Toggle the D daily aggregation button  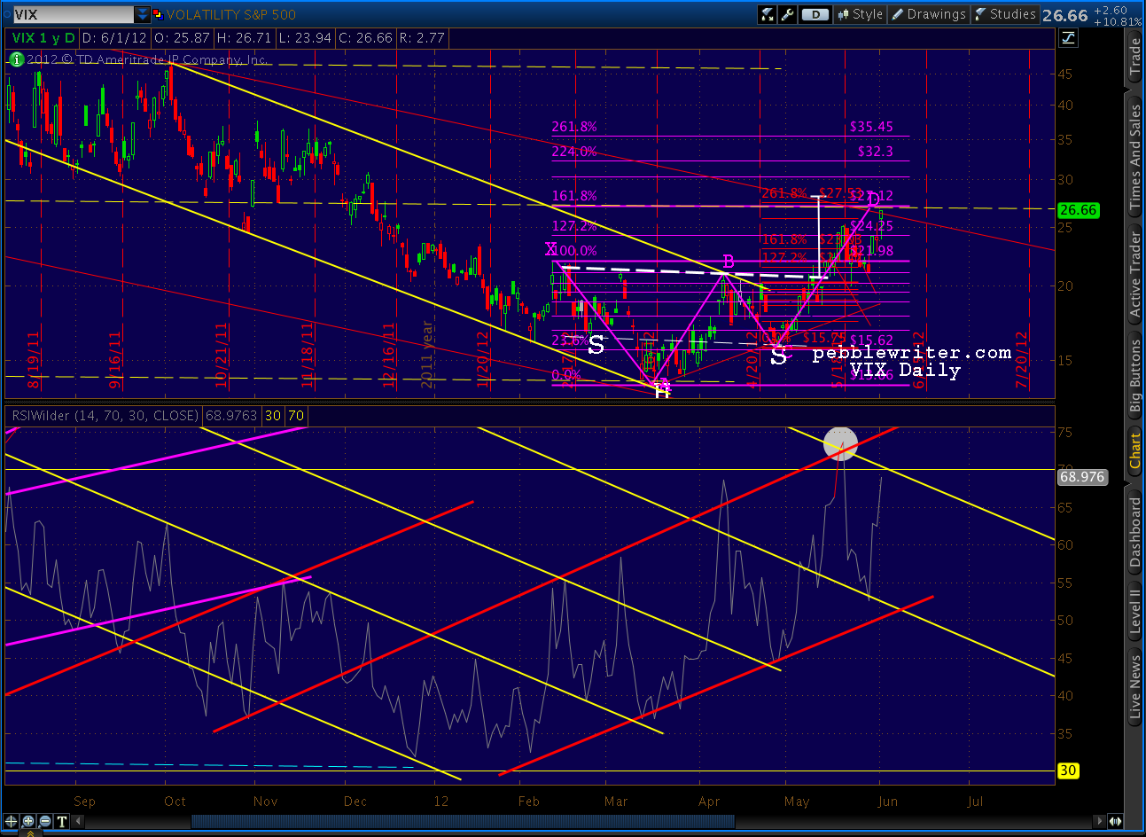(x=814, y=14)
